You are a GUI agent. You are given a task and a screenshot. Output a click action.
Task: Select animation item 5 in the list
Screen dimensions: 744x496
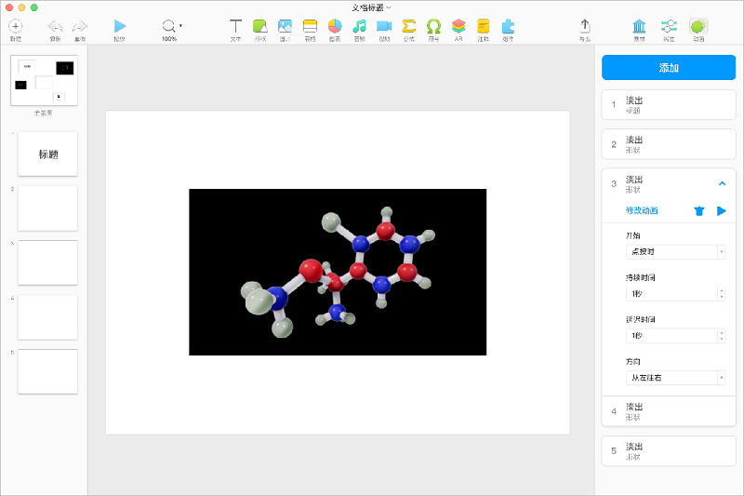tap(668, 450)
